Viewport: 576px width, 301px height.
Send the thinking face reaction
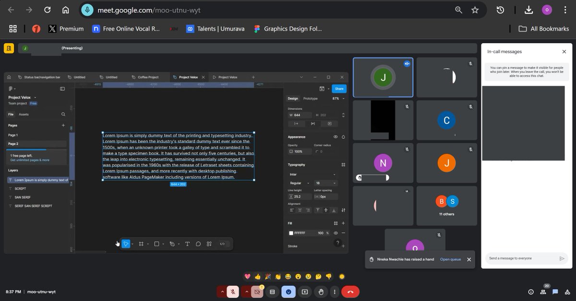[x=319, y=277]
